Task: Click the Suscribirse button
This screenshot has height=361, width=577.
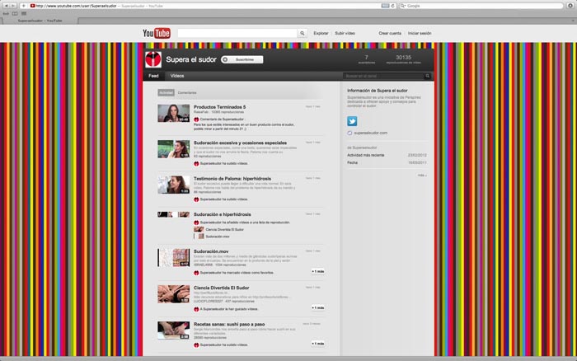Action: click(242, 59)
